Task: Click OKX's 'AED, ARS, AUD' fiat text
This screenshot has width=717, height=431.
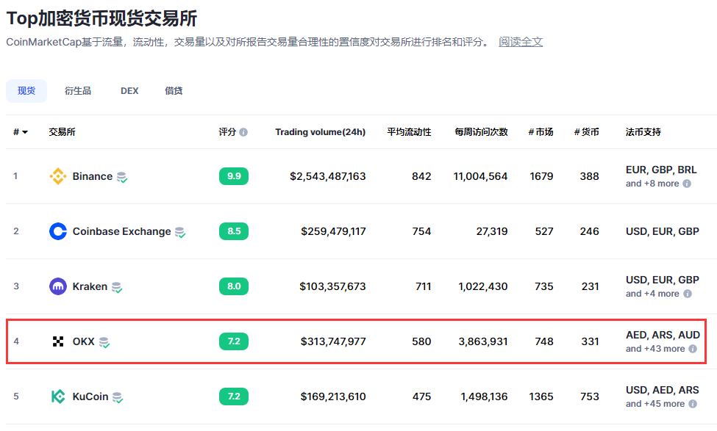Action: pyautogui.click(x=663, y=335)
